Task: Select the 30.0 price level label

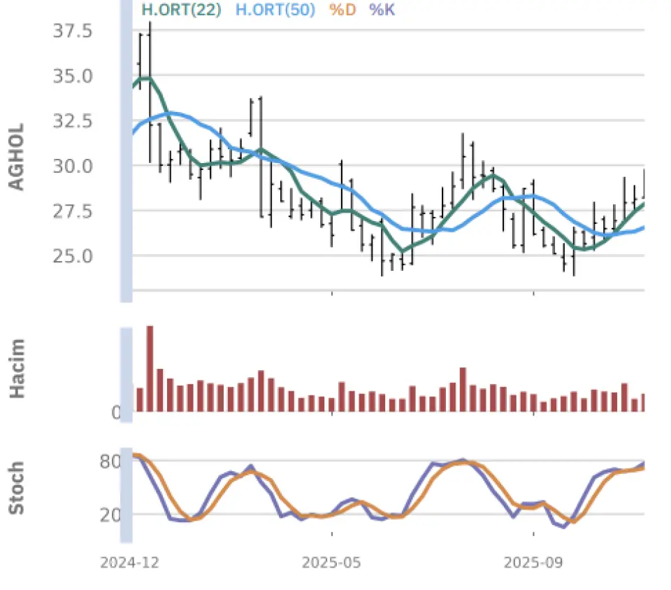Action: (x=73, y=166)
